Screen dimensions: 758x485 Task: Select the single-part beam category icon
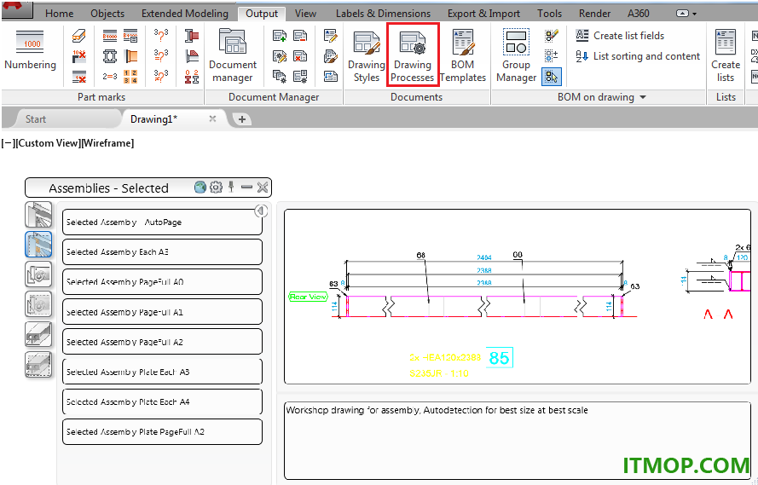38,334
